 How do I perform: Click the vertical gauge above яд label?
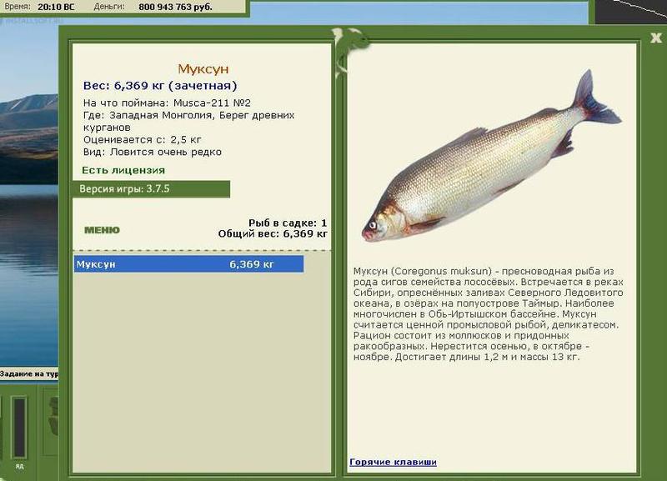click(19, 428)
